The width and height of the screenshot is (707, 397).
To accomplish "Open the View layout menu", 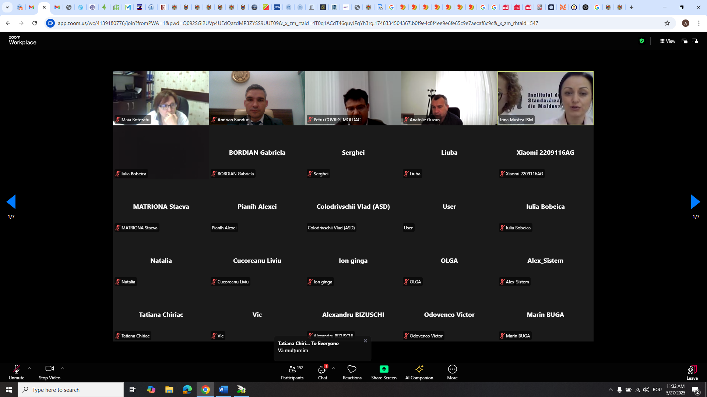I will click(668, 41).
